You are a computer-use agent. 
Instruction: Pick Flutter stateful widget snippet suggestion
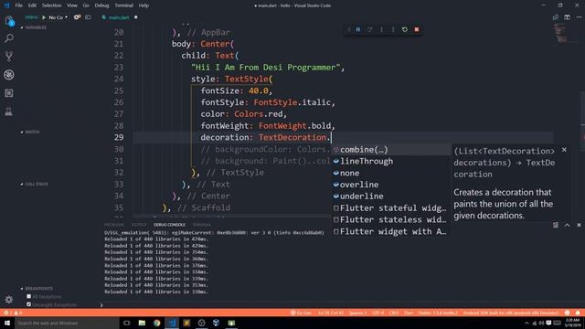click(390, 208)
